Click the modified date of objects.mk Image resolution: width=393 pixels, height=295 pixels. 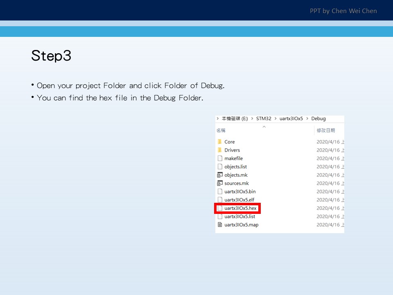point(330,175)
